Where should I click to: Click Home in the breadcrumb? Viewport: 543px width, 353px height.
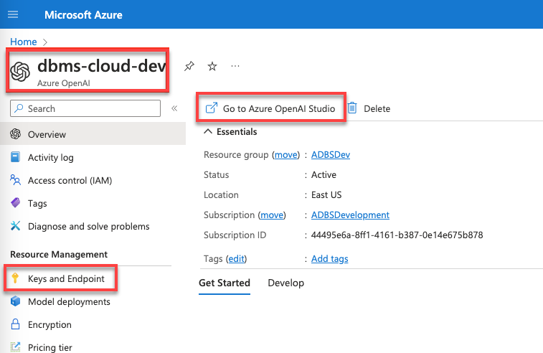click(24, 42)
